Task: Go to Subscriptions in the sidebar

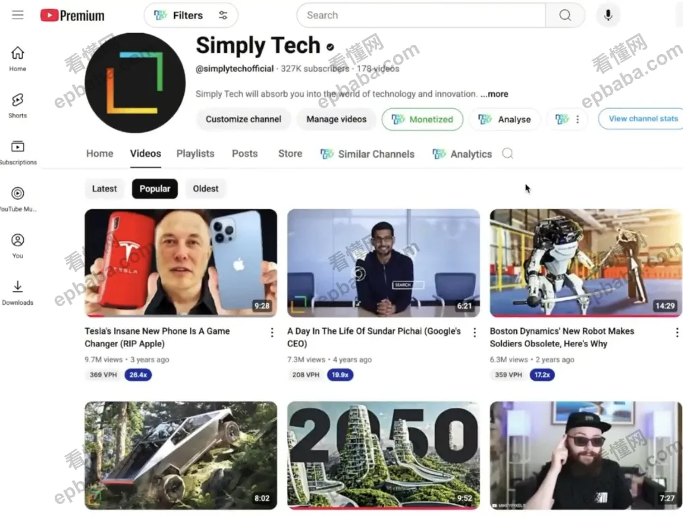Action: (x=17, y=152)
